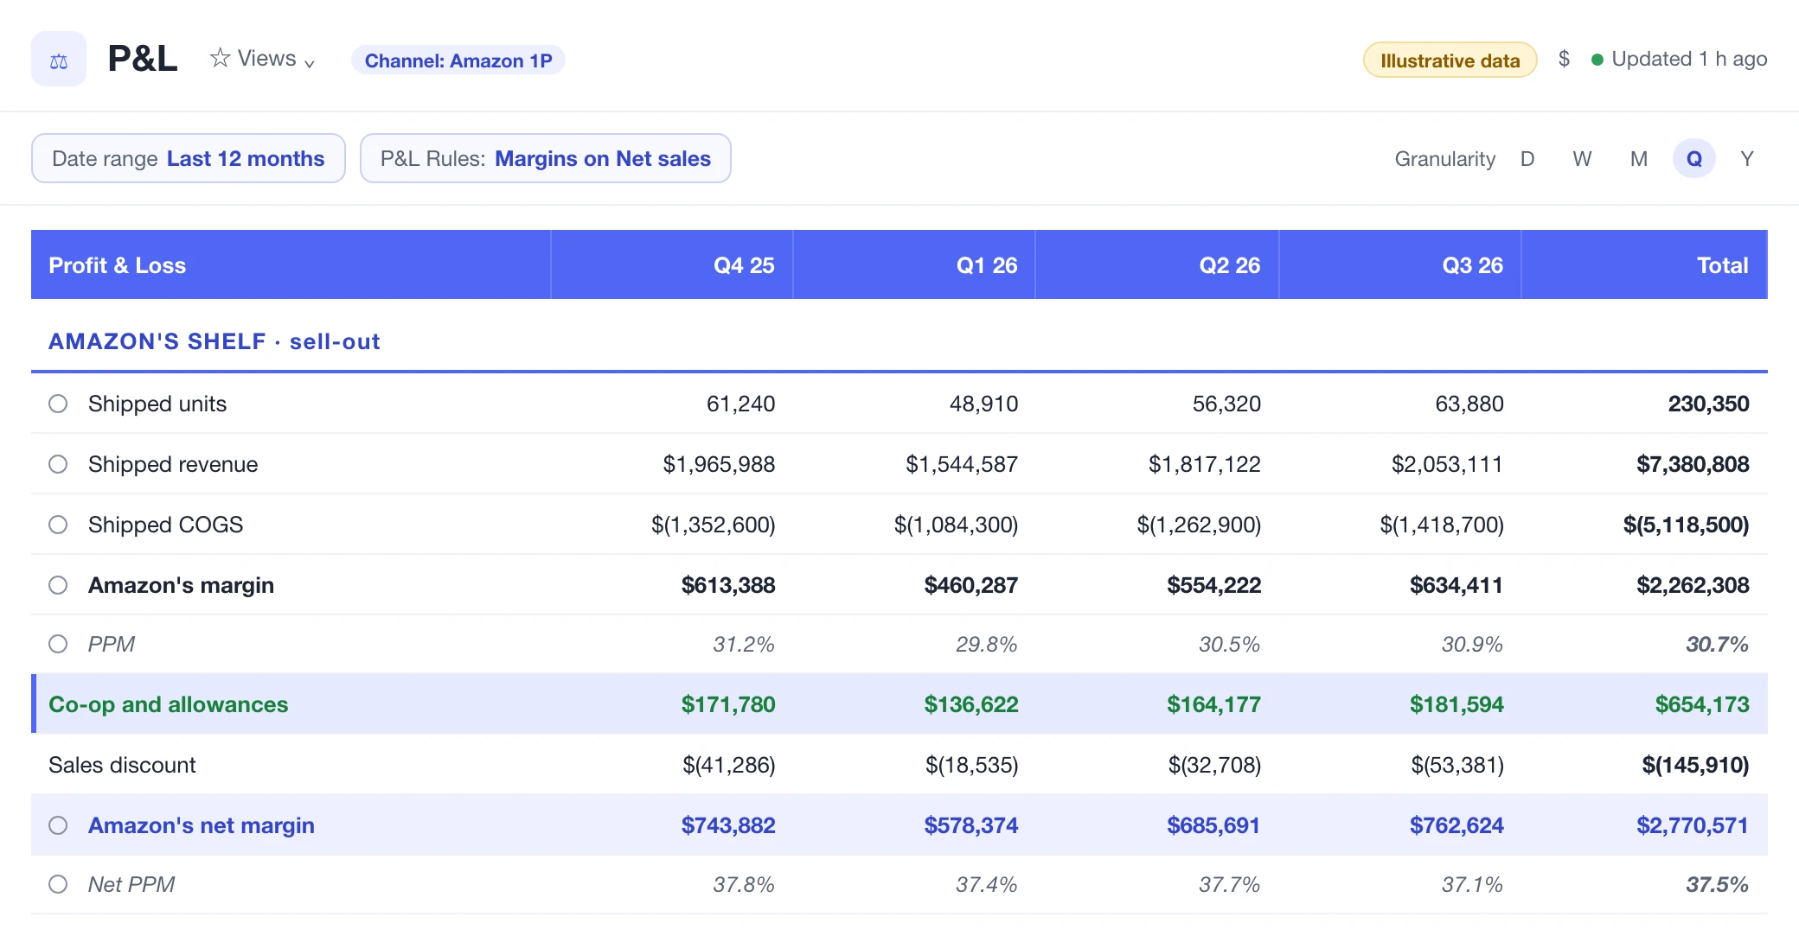The width and height of the screenshot is (1799, 942).
Task: Click Shipped COGS total $(5,118,500)
Action: click(1686, 525)
